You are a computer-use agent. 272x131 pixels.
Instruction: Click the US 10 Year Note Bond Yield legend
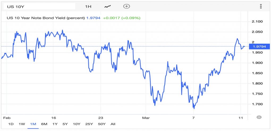(x=46, y=18)
